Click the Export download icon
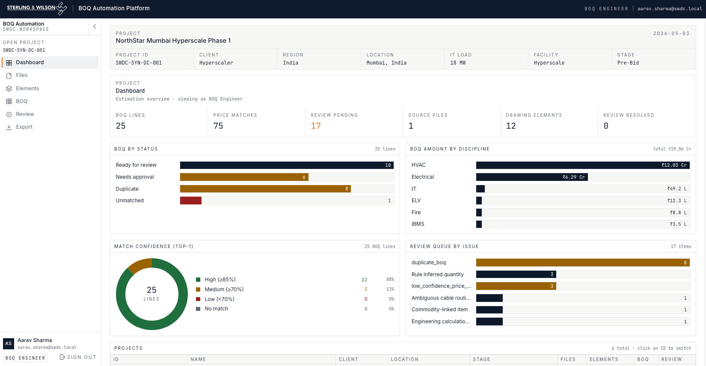706x366 pixels. point(9,127)
